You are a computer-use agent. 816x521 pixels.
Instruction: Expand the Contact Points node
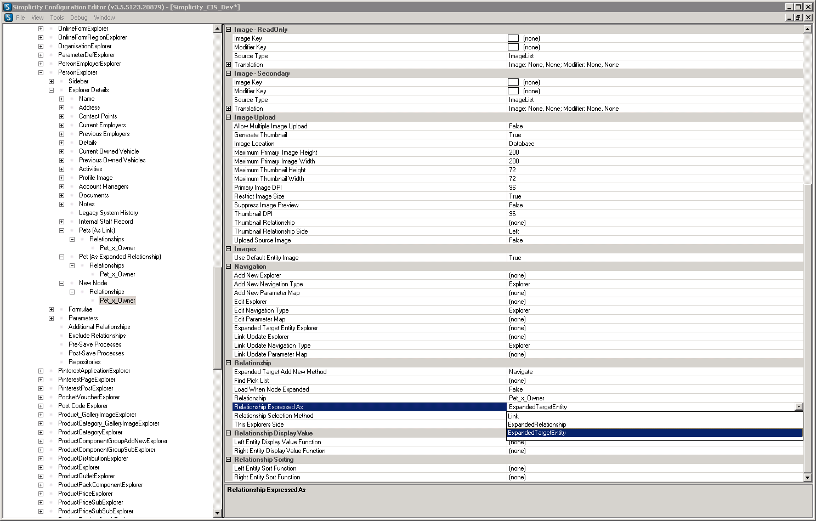pos(61,116)
